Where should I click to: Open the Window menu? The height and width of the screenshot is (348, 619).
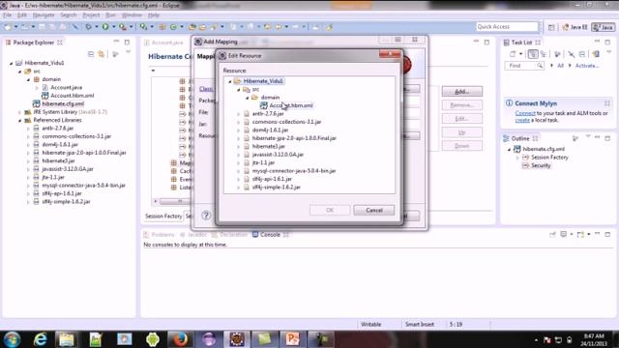tap(132, 15)
